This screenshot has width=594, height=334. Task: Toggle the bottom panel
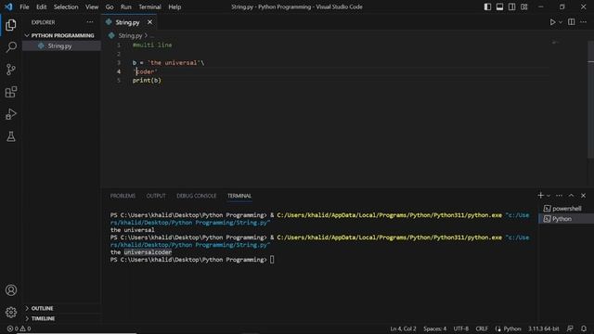tap(499, 6)
